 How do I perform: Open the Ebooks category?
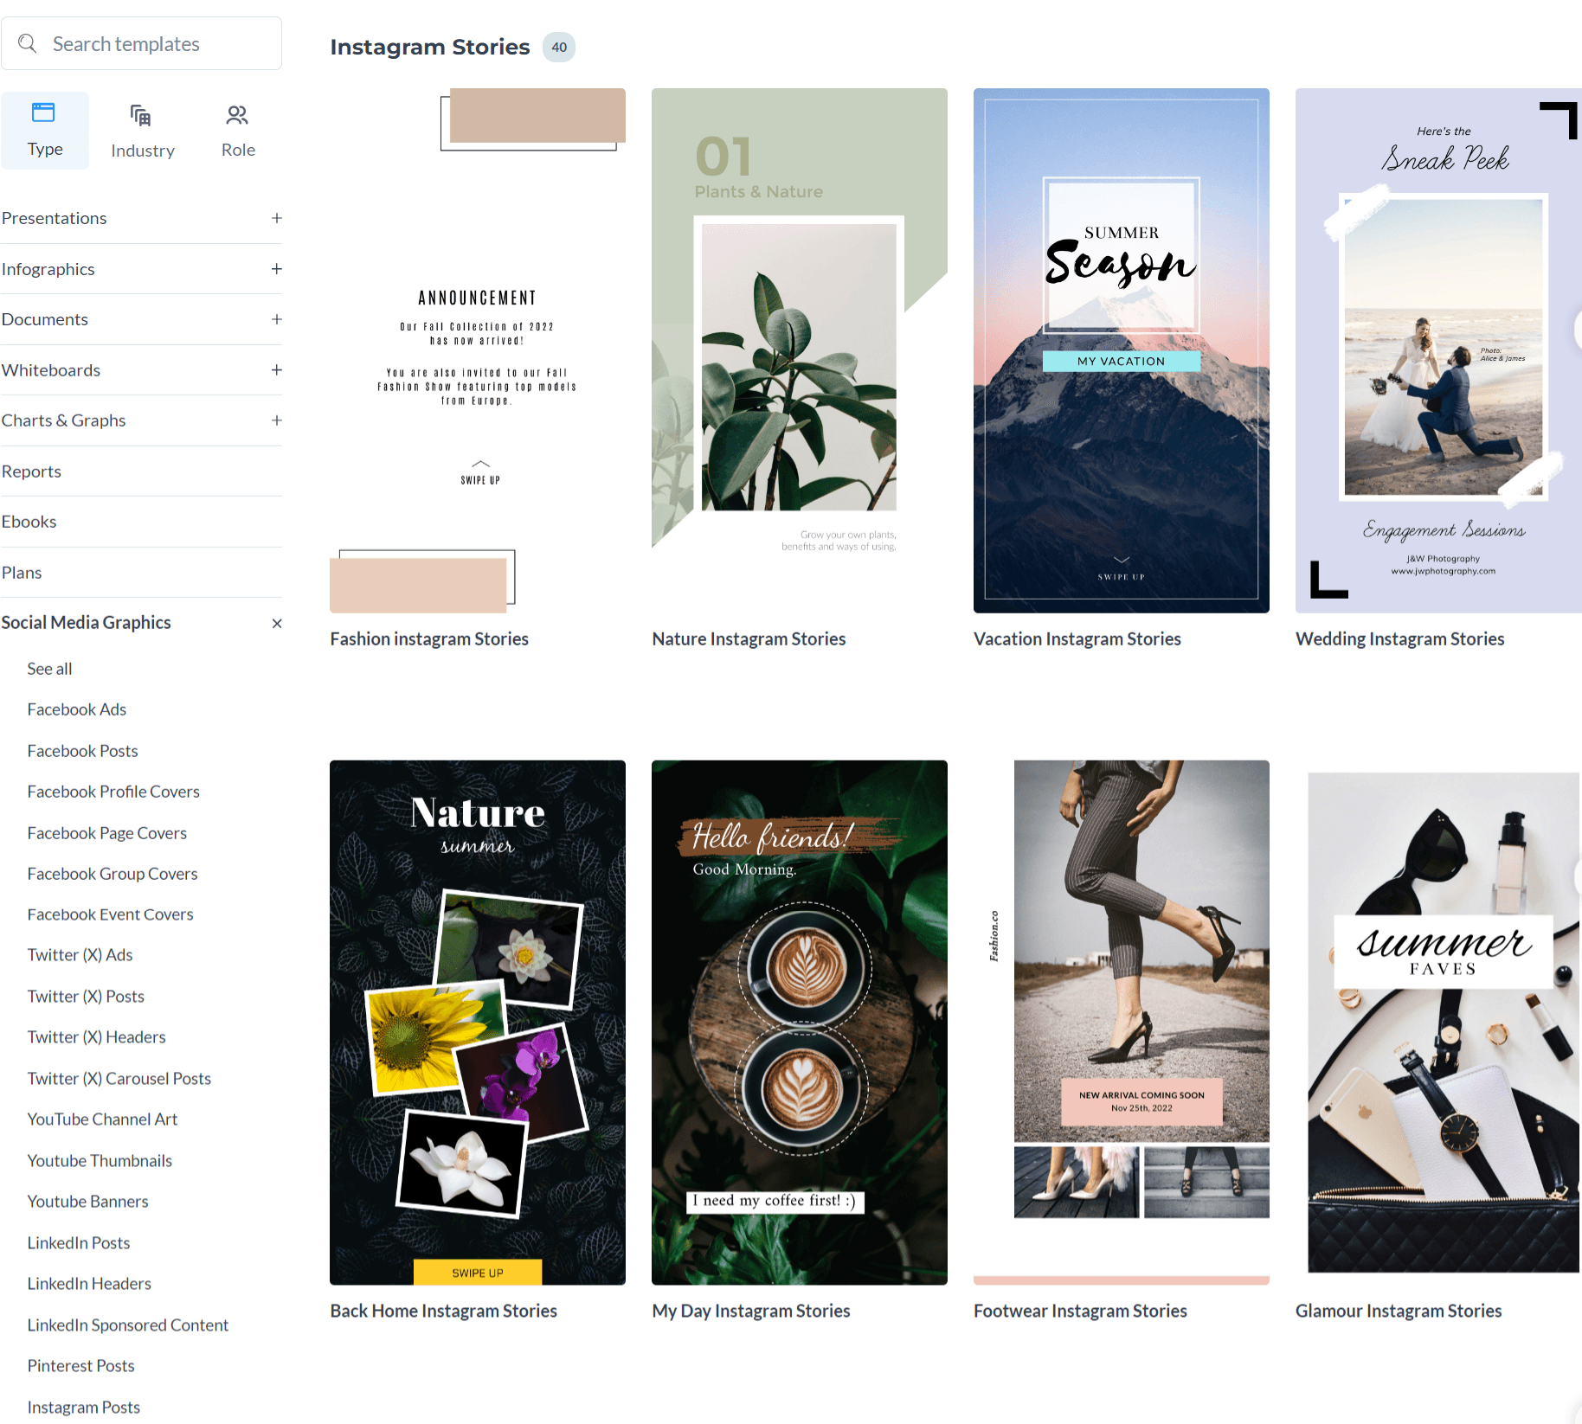point(29,522)
